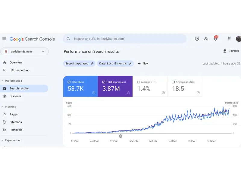Click the Discover asterisk icon

tap(5, 96)
